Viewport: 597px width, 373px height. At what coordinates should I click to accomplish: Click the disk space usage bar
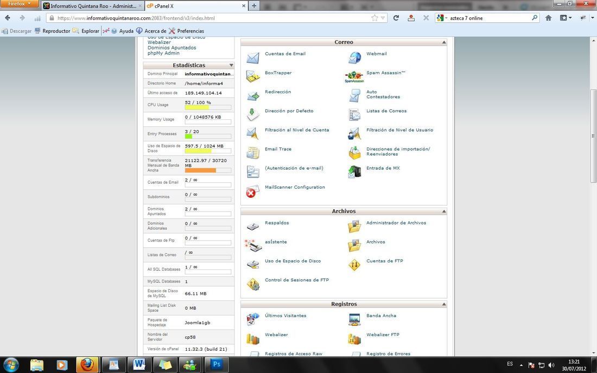tap(208, 151)
